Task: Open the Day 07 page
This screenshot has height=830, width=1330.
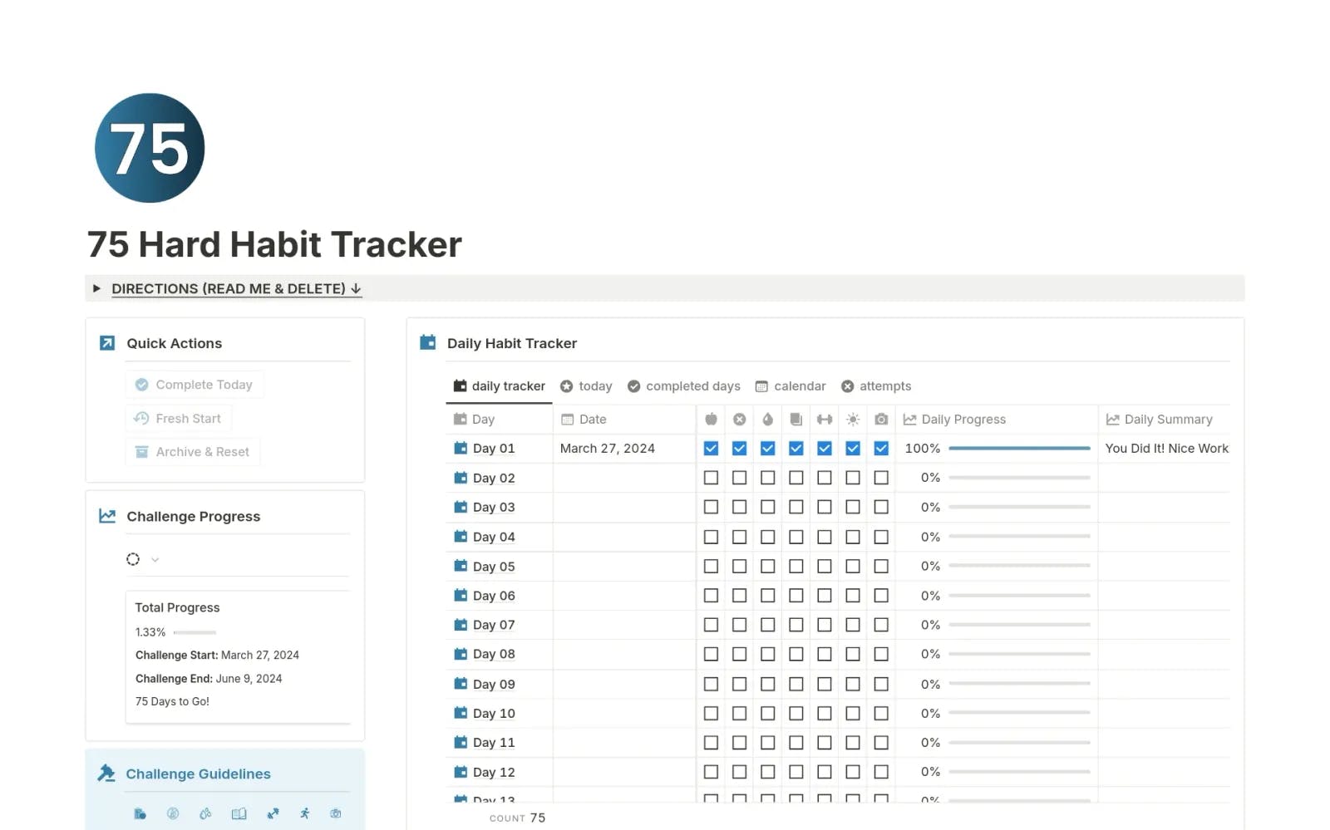Action: (494, 625)
